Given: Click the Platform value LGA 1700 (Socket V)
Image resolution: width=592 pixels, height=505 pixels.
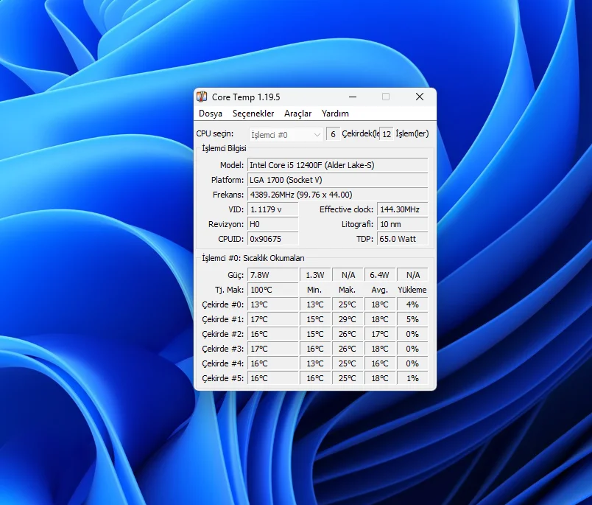Looking at the screenshot, I should pos(337,180).
